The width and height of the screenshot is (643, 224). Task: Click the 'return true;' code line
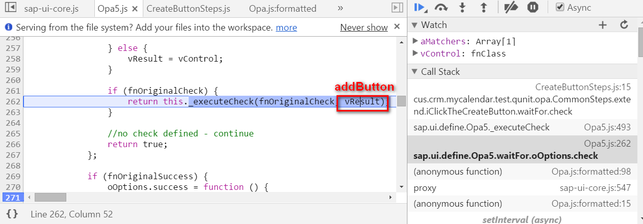pos(138,145)
